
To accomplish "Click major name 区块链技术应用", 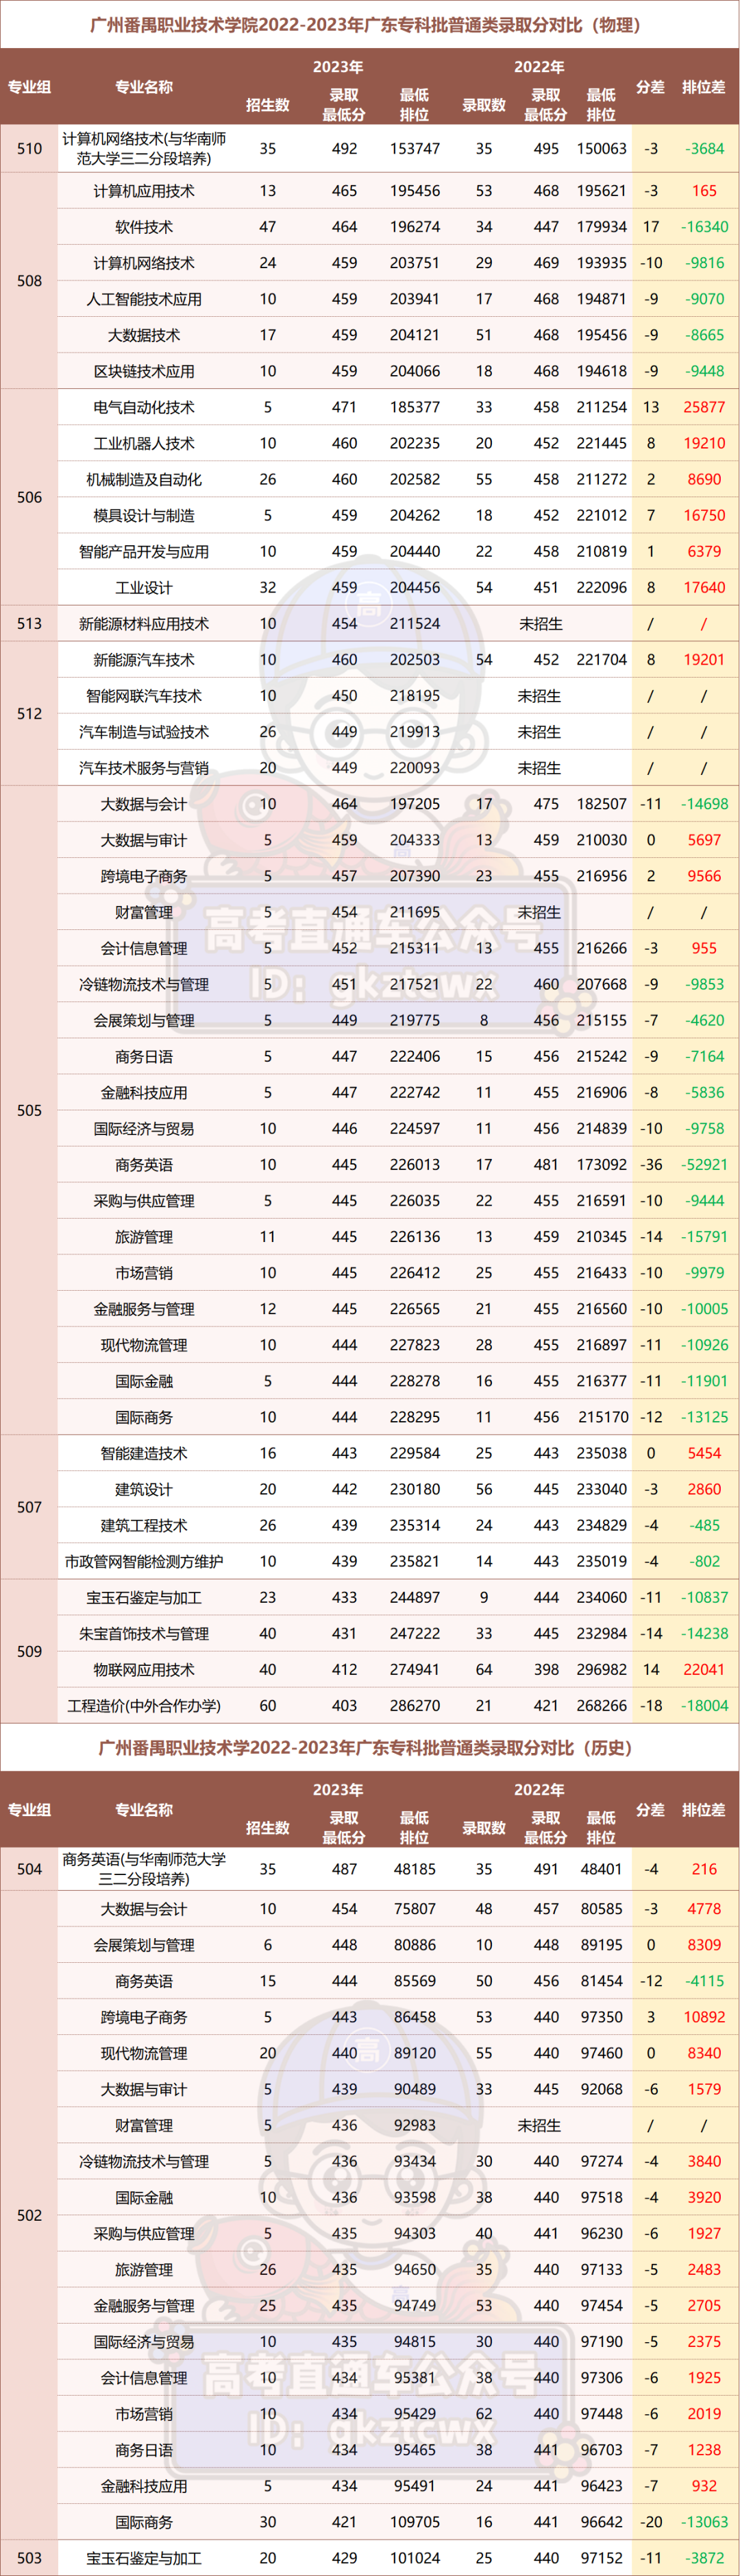I will click(144, 371).
